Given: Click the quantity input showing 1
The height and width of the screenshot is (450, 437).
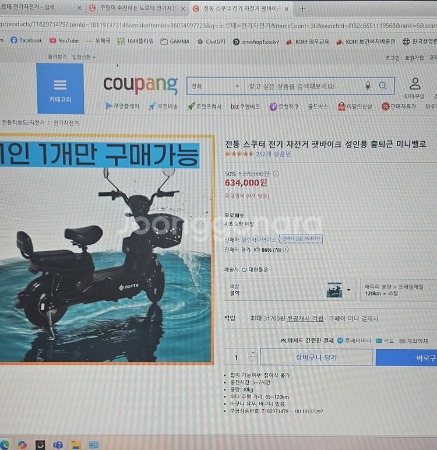Looking at the screenshot, I should (237, 357).
